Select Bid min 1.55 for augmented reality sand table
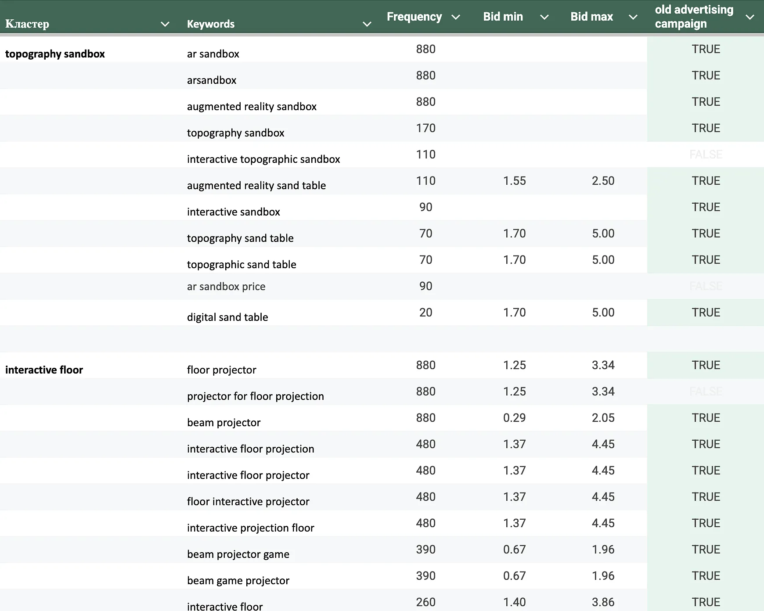Screen dimensions: 764x611 [514, 181]
